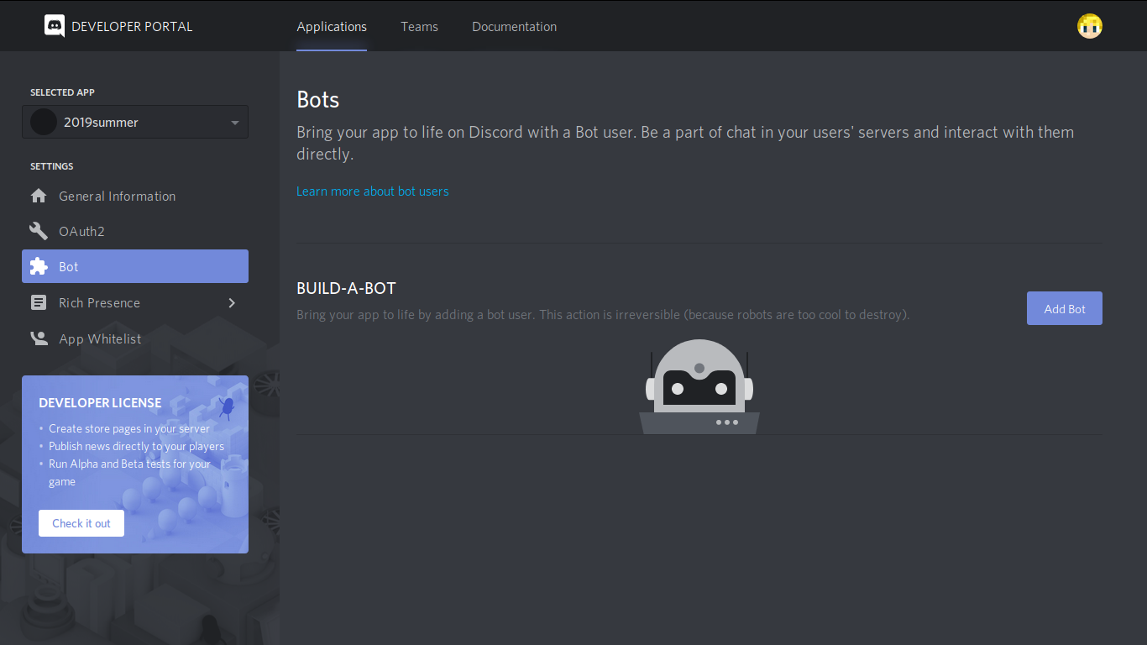Switch to the Teams tab

[419, 26]
